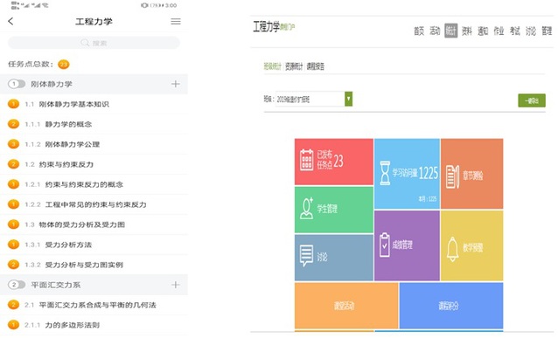Viewport: 558px width, 338px height.
Task: Open the 管理 tab in the top navigation
Action: 547,31
